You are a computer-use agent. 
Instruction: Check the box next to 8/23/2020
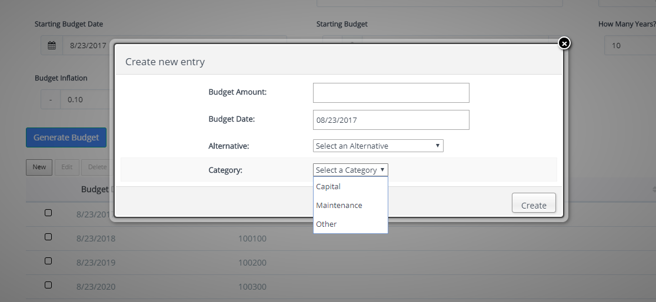coord(48,285)
